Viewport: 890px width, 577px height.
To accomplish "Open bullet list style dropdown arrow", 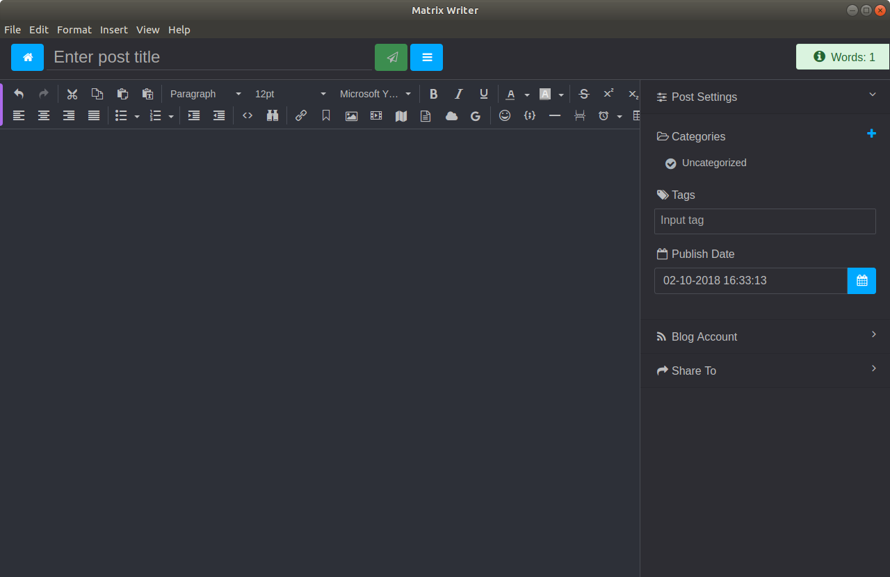I will pyautogui.click(x=137, y=116).
